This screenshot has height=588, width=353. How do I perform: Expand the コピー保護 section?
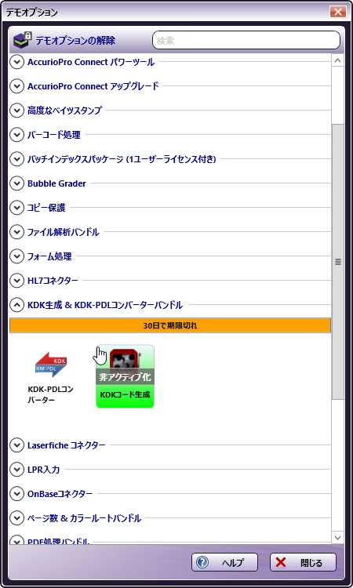click(x=17, y=208)
